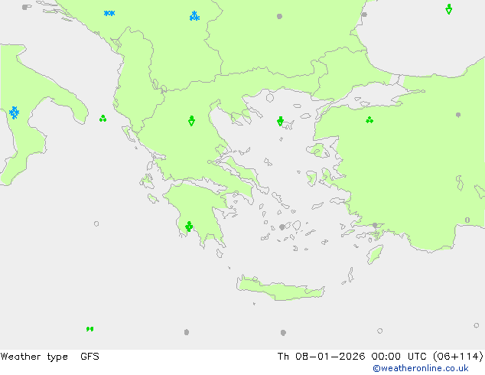Image resolution: width=485 pixels, height=375 pixels.
Task: Select the grey dot in the sea south of Crete
Action: click(283, 333)
